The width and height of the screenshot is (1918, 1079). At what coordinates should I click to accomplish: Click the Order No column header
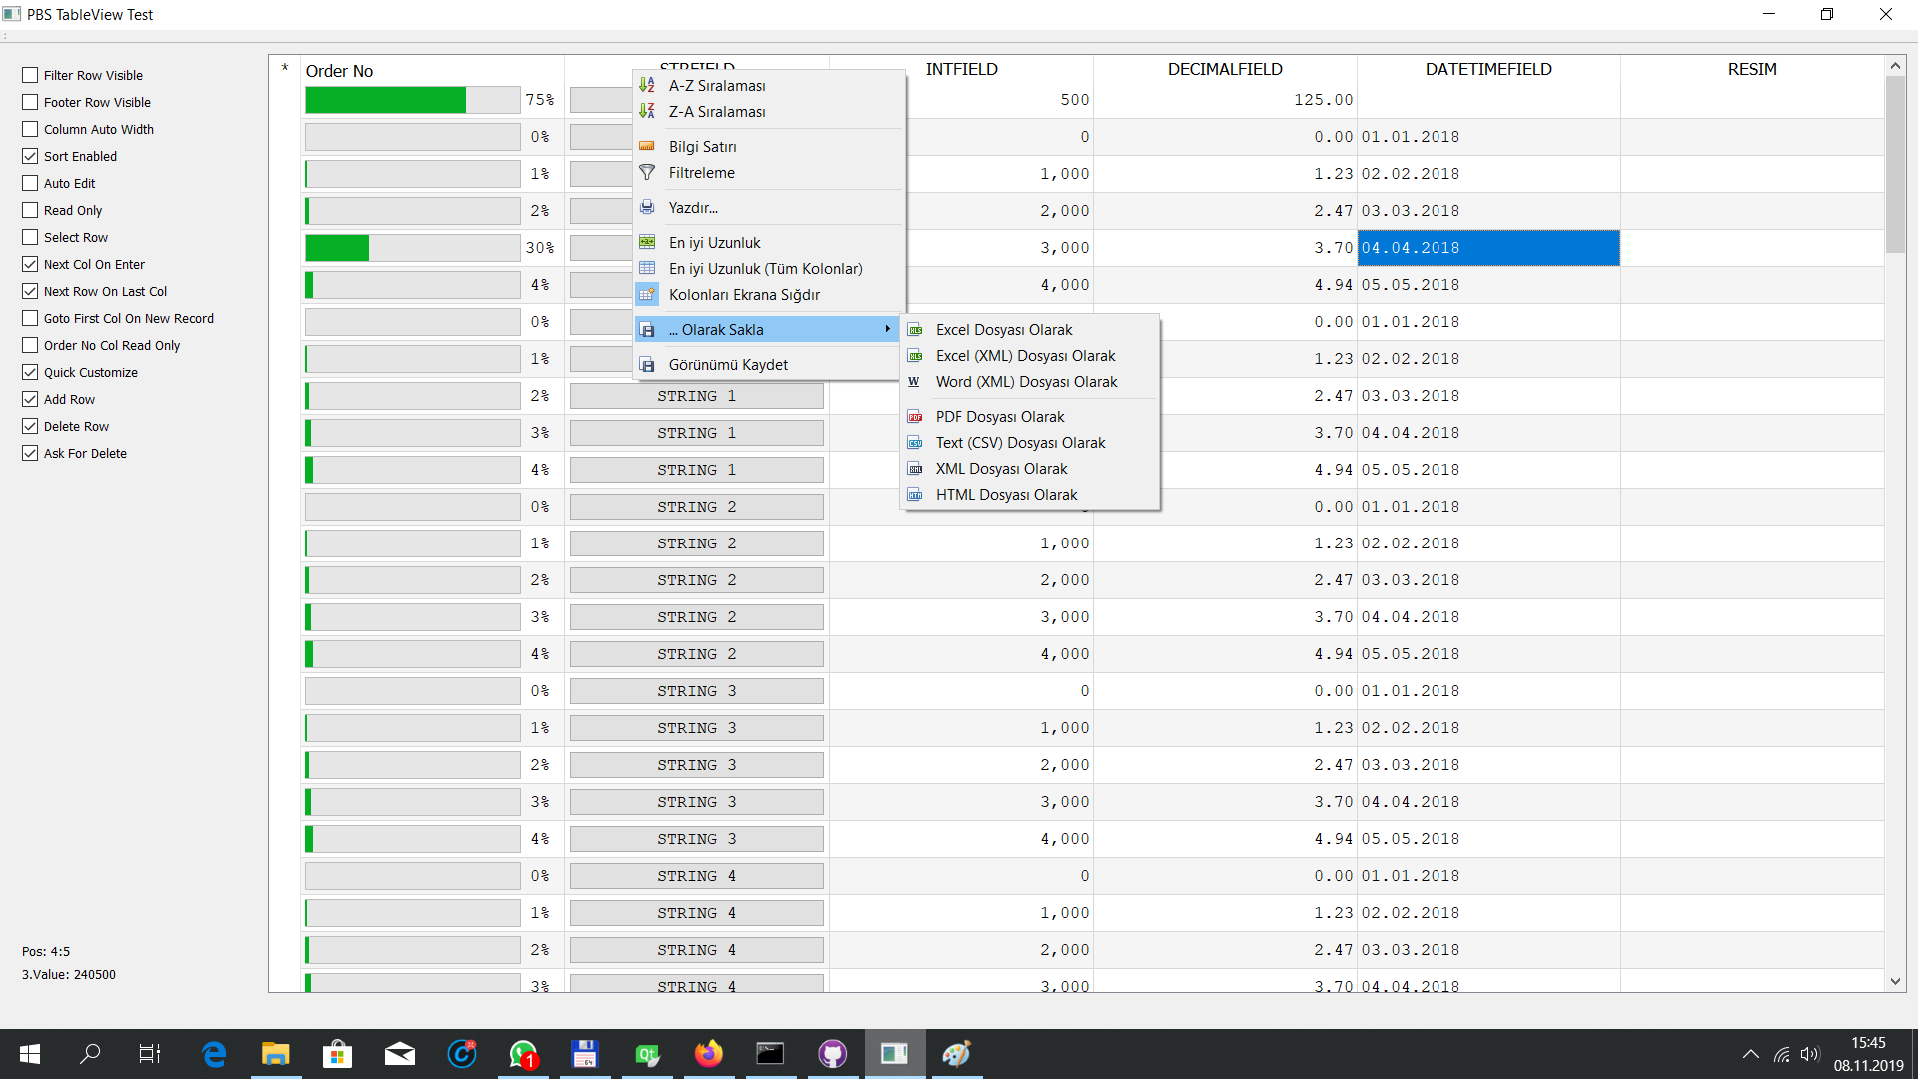click(x=433, y=70)
